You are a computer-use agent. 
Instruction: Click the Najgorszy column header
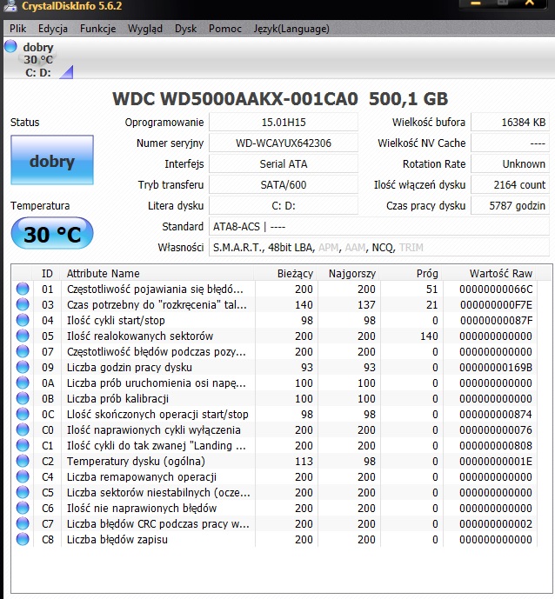click(349, 274)
